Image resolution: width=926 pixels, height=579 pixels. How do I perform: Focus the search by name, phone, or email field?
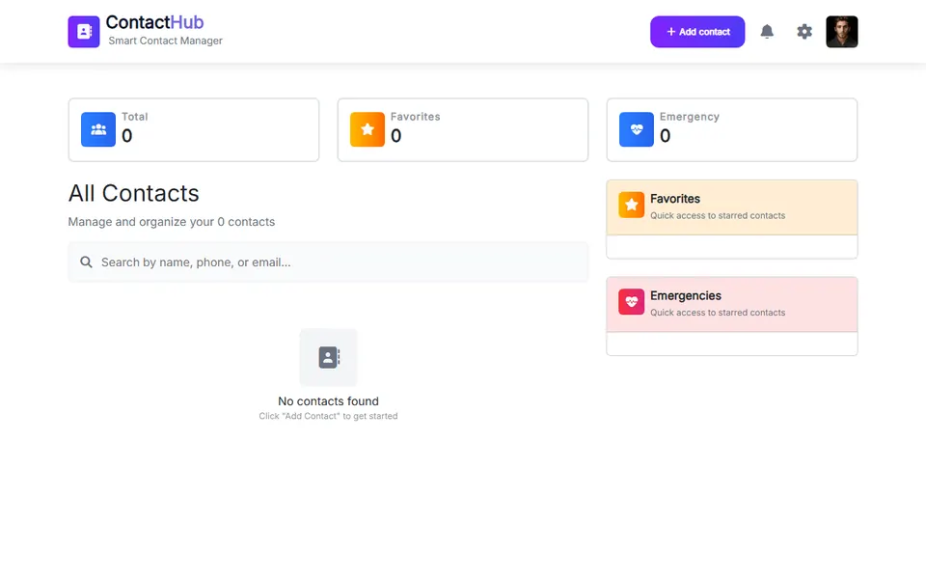pos(328,262)
